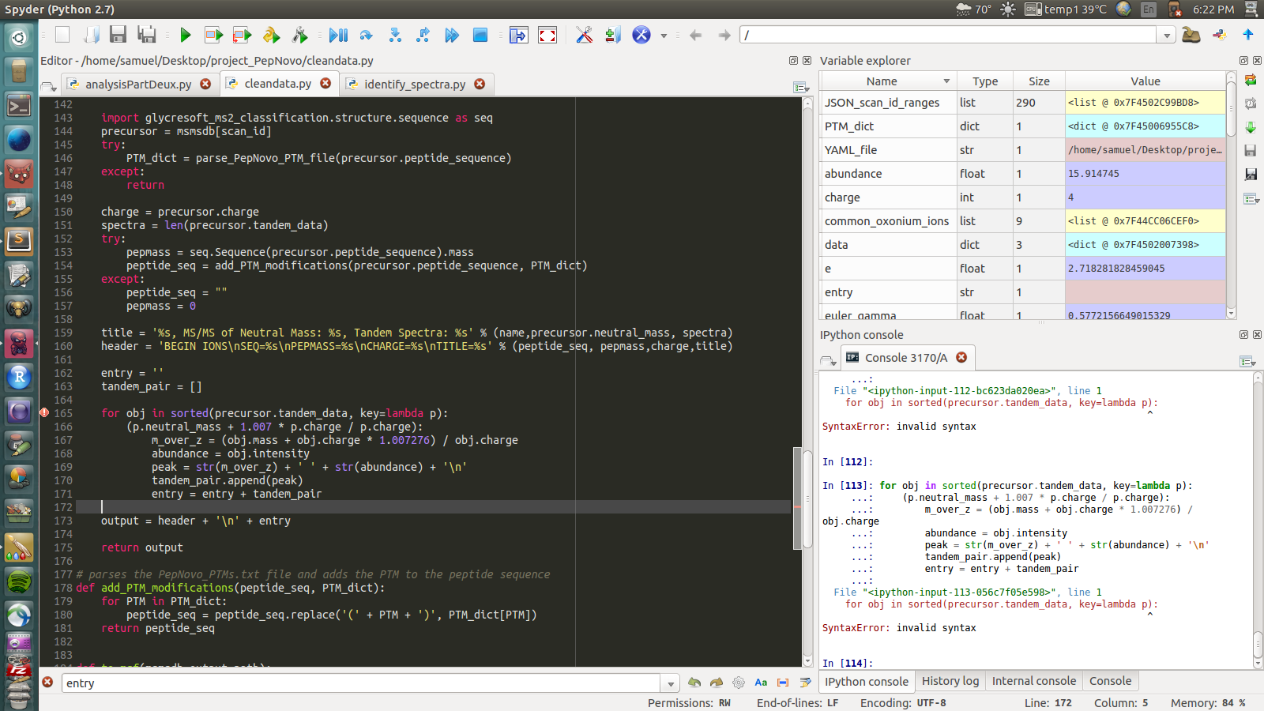
Task: Select the cleandata.py editor tab
Action: coord(278,83)
